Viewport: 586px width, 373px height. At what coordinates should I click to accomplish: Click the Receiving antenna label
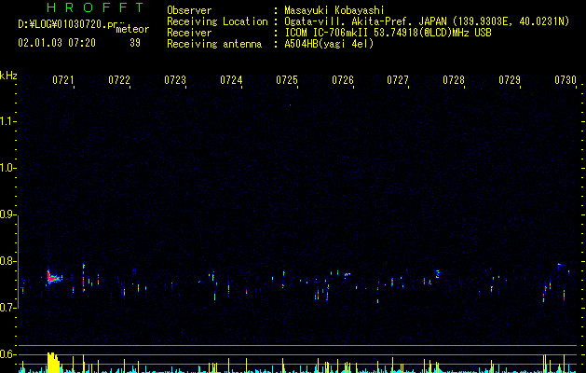tap(214, 44)
